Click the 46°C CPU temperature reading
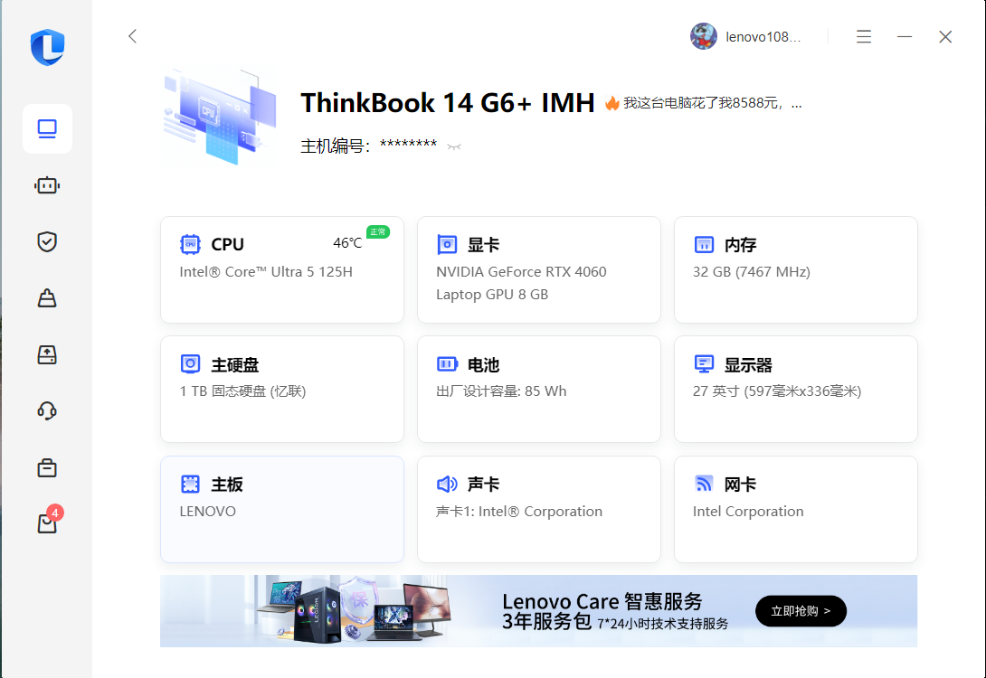 click(347, 243)
